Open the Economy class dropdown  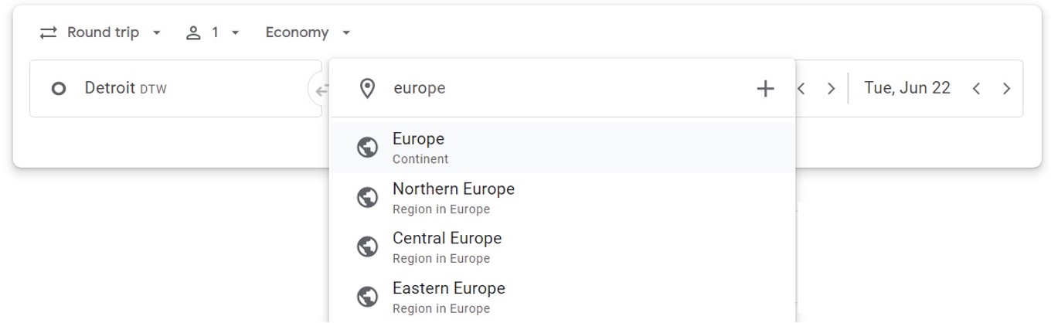pyautogui.click(x=308, y=32)
